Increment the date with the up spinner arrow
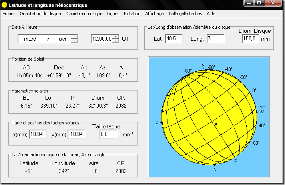Screen dimensions: 285x185 74,37
